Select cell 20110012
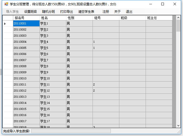Image resolution: width=183 pixels, height=136 pixels. click(x=26, y=91)
